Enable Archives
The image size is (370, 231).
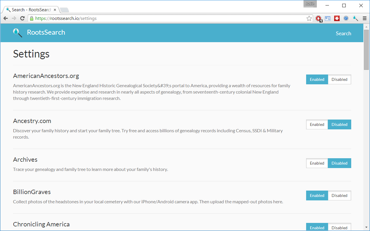317,163
